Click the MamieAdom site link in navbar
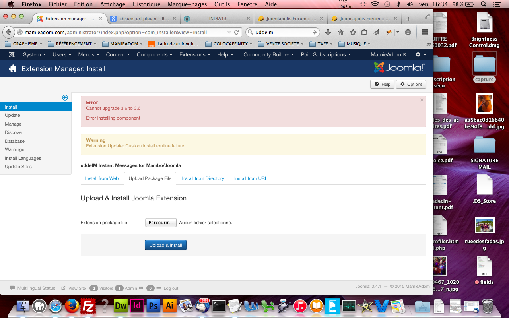The width and height of the screenshot is (509, 318). 389,54
